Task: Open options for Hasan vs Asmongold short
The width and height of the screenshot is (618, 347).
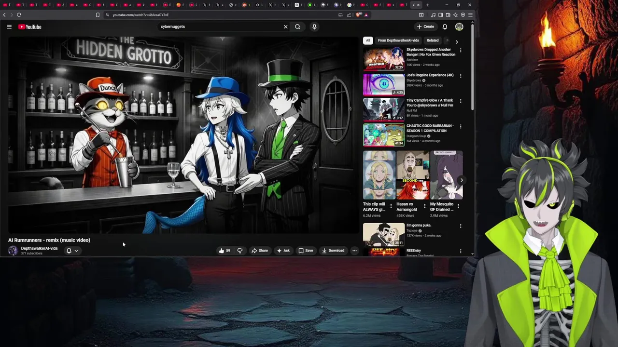Action: (x=425, y=206)
